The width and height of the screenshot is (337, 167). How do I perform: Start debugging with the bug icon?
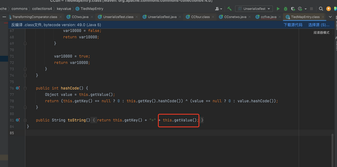(285, 9)
